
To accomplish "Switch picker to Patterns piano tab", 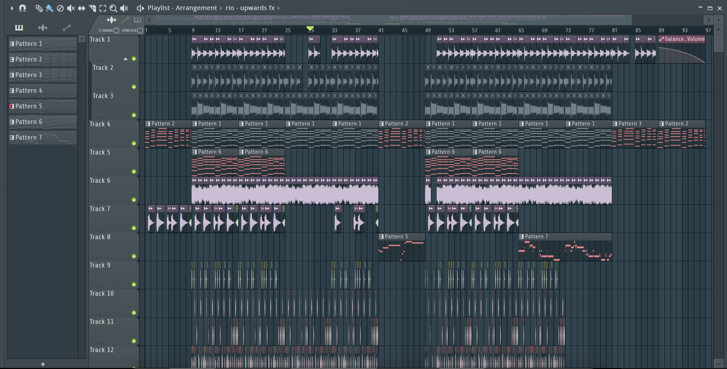I will coord(19,27).
